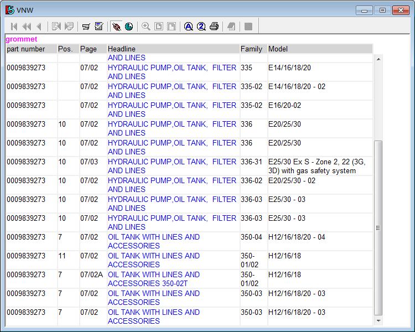Image resolution: width=415 pixels, height=332 pixels.
Task: Maximize the VNW window
Action: pyautogui.click(x=382, y=11)
